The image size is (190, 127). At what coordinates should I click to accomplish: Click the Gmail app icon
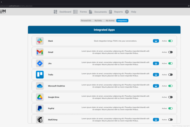click(40, 52)
